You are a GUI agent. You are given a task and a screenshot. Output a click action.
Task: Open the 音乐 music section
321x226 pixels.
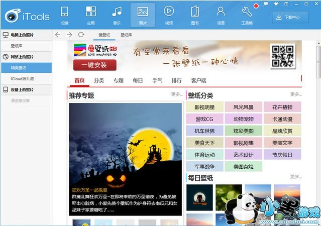(x=117, y=16)
